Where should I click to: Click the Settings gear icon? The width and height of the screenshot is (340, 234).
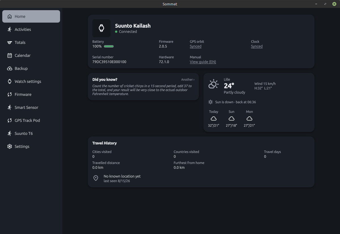tap(10, 146)
